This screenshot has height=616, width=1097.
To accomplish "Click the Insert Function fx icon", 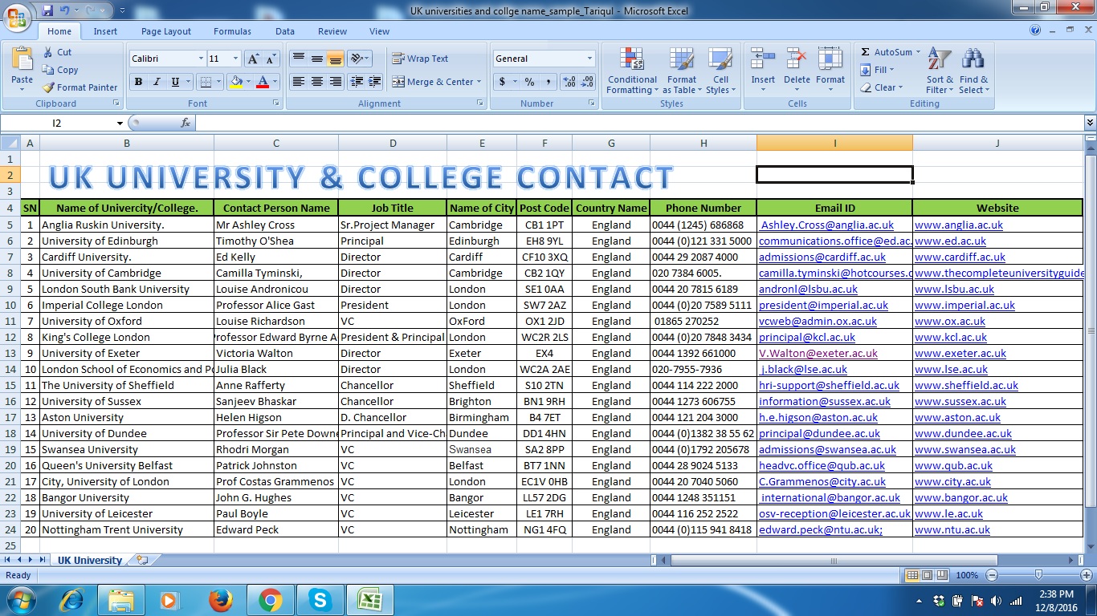I will pyautogui.click(x=186, y=123).
